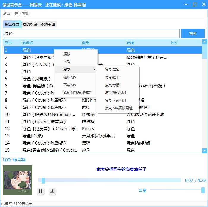Minimize the music box window
Screen dimensions: 208x207
point(186,4)
